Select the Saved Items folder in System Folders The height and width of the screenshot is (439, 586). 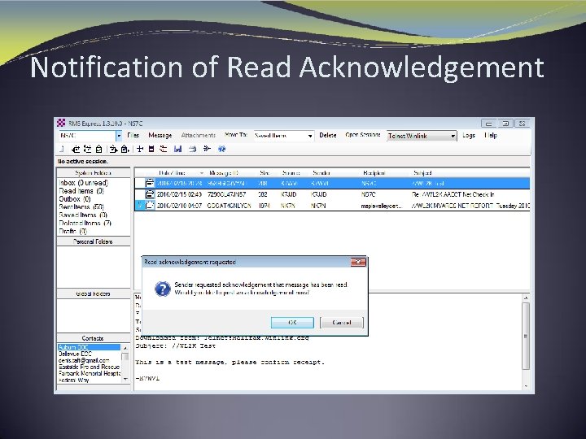click(x=83, y=215)
